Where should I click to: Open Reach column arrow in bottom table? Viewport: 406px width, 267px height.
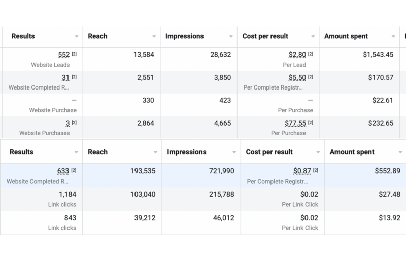click(155, 152)
